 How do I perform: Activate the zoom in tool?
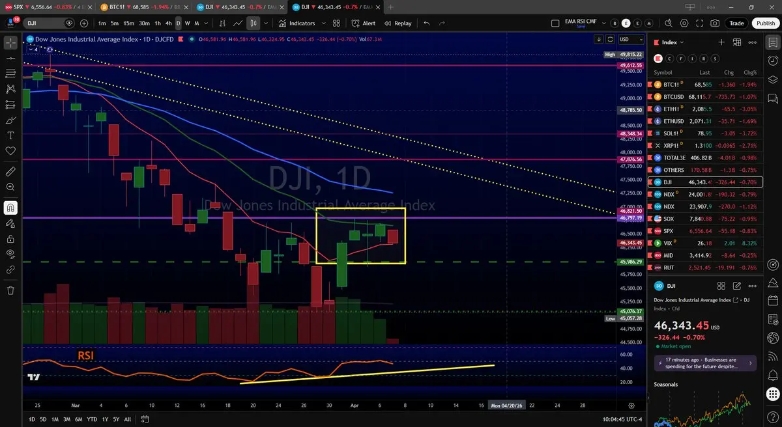coord(10,187)
